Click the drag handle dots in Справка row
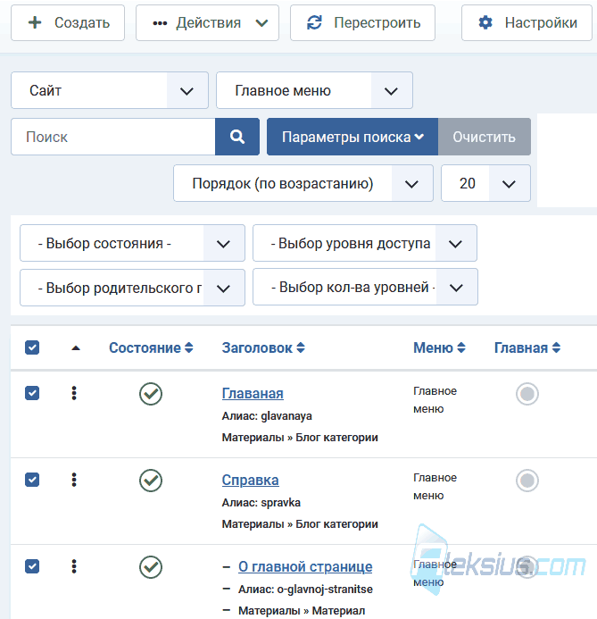The width and height of the screenshot is (597, 619). (74, 480)
